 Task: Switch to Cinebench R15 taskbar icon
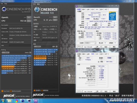29,101
